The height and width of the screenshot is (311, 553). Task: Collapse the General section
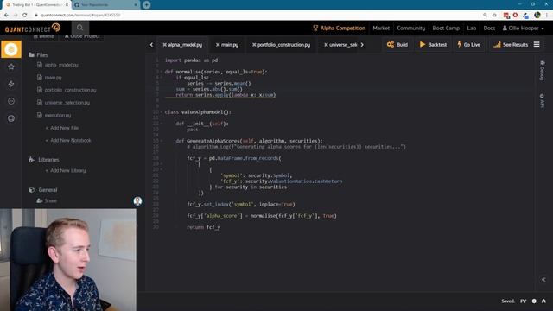[42, 190]
